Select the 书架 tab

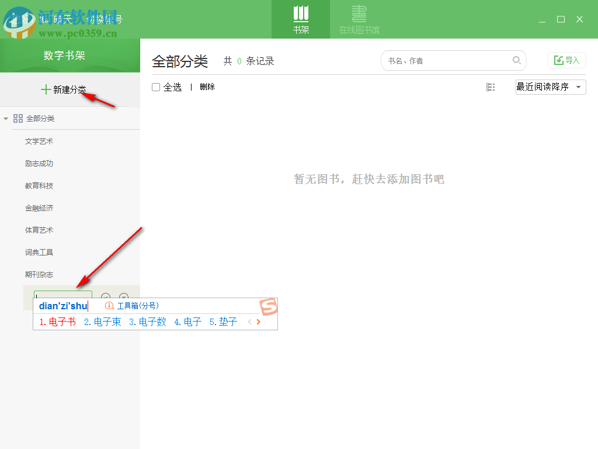click(300, 19)
